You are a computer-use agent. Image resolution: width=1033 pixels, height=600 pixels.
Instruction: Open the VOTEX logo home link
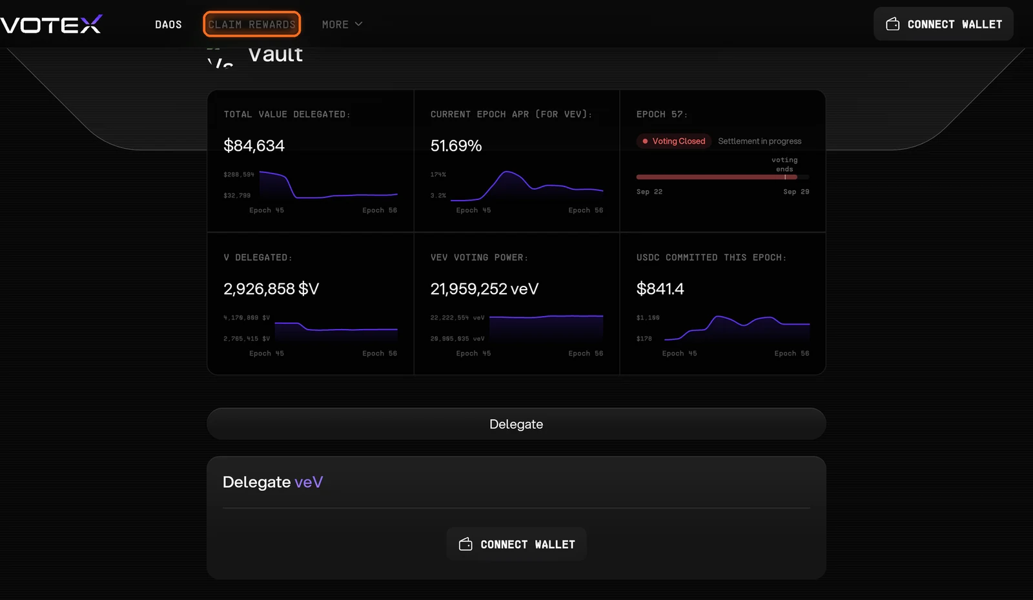coord(51,25)
